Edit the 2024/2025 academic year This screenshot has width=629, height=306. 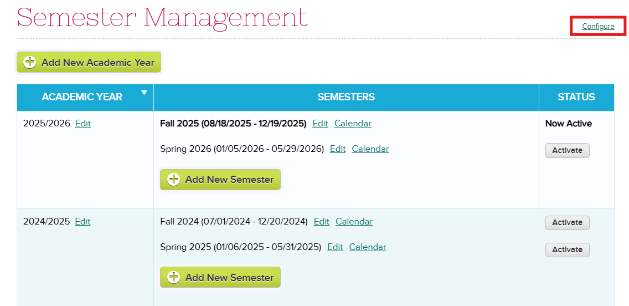coord(83,221)
